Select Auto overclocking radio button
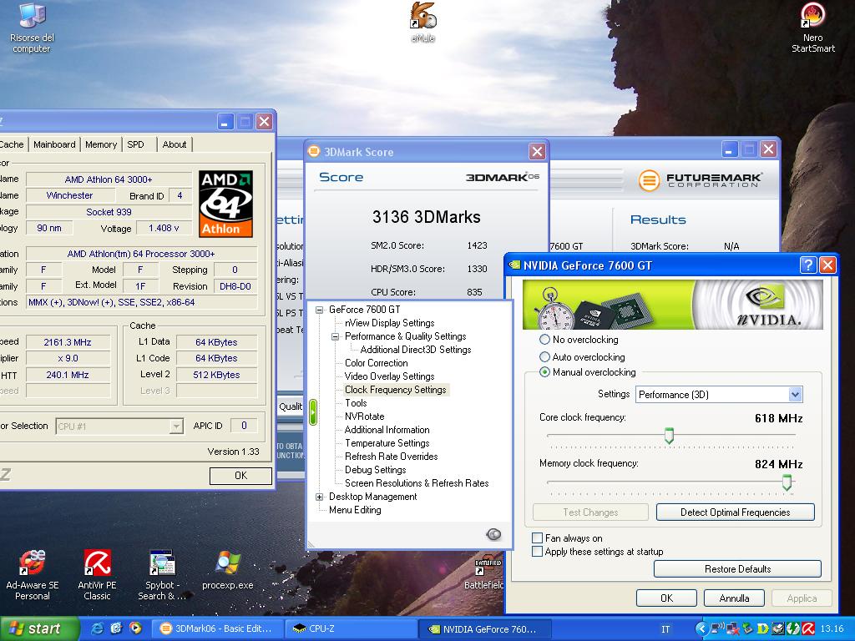This screenshot has height=641, width=855. [544, 356]
